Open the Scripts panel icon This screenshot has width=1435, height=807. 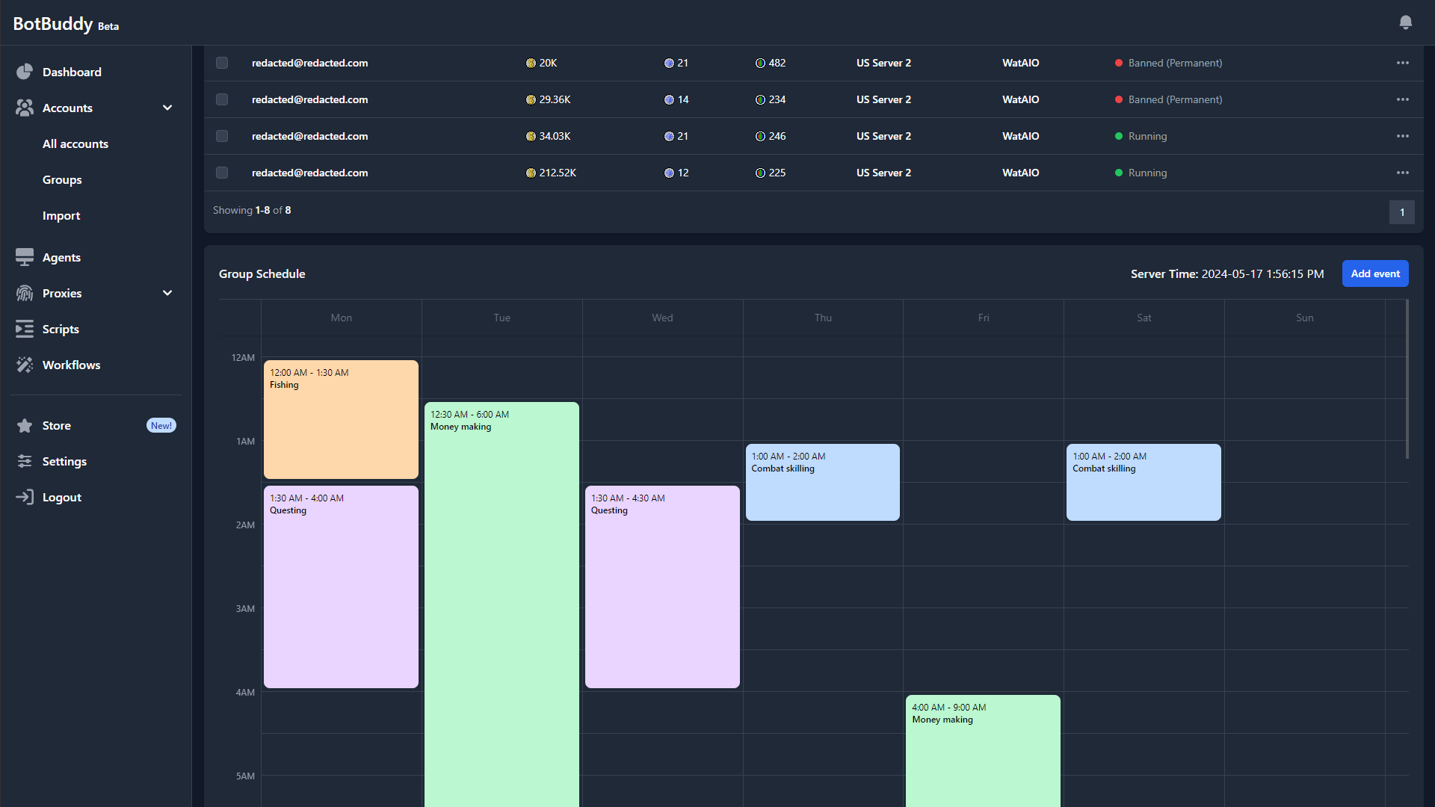coord(24,329)
